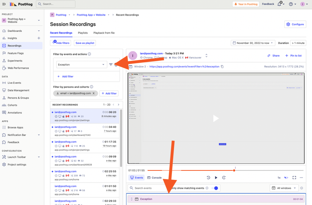
Task: Open Persons & Groups page
Action: pyautogui.click(x=21, y=98)
